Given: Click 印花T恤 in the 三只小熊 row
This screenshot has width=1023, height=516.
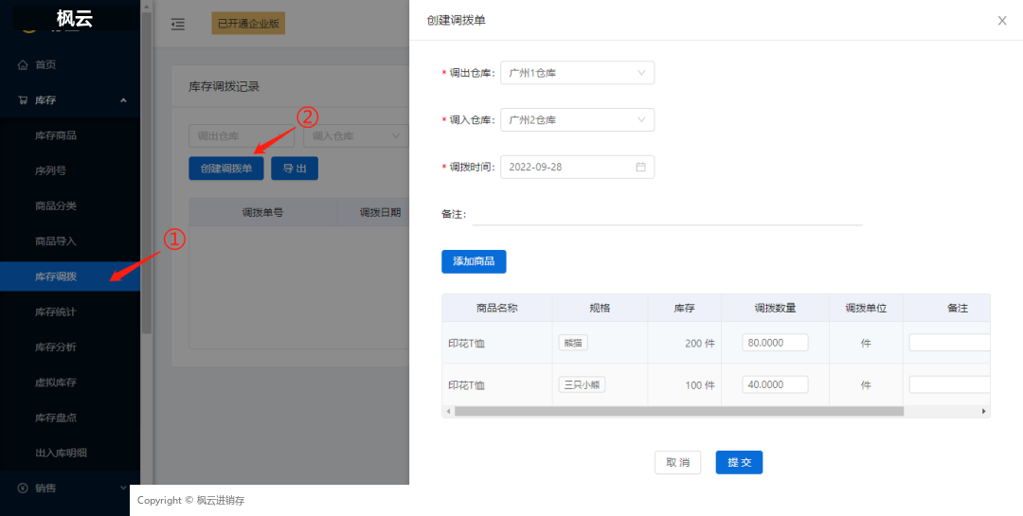Looking at the screenshot, I should [467, 385].
